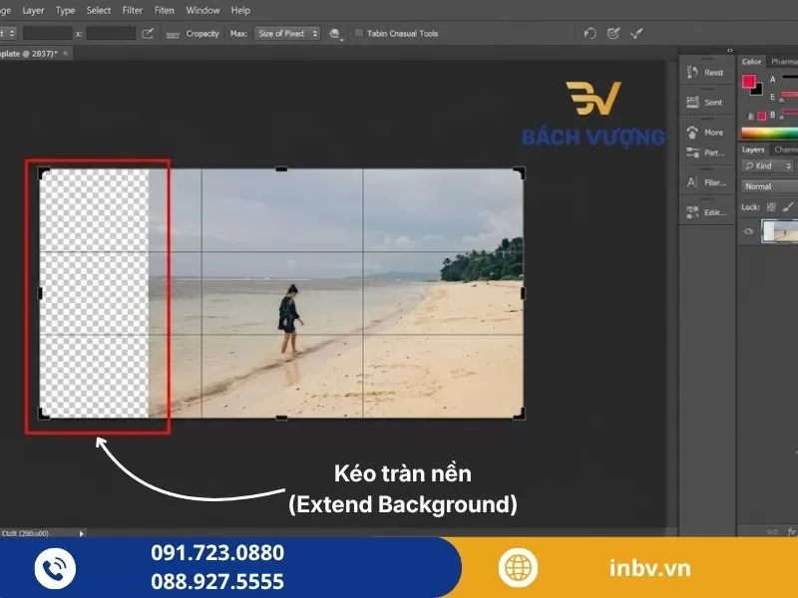Toggle lock transparent pixels checkerboard icon
This screenshot has height=598, width=798.
tap(771, 207)
